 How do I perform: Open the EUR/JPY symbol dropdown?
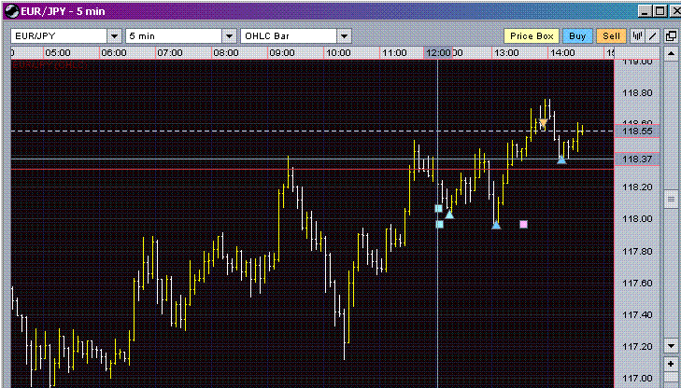pos(115,35)
